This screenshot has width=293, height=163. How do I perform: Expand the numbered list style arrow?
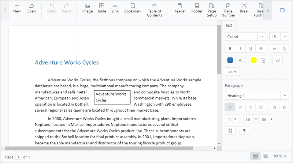(271, 119)
